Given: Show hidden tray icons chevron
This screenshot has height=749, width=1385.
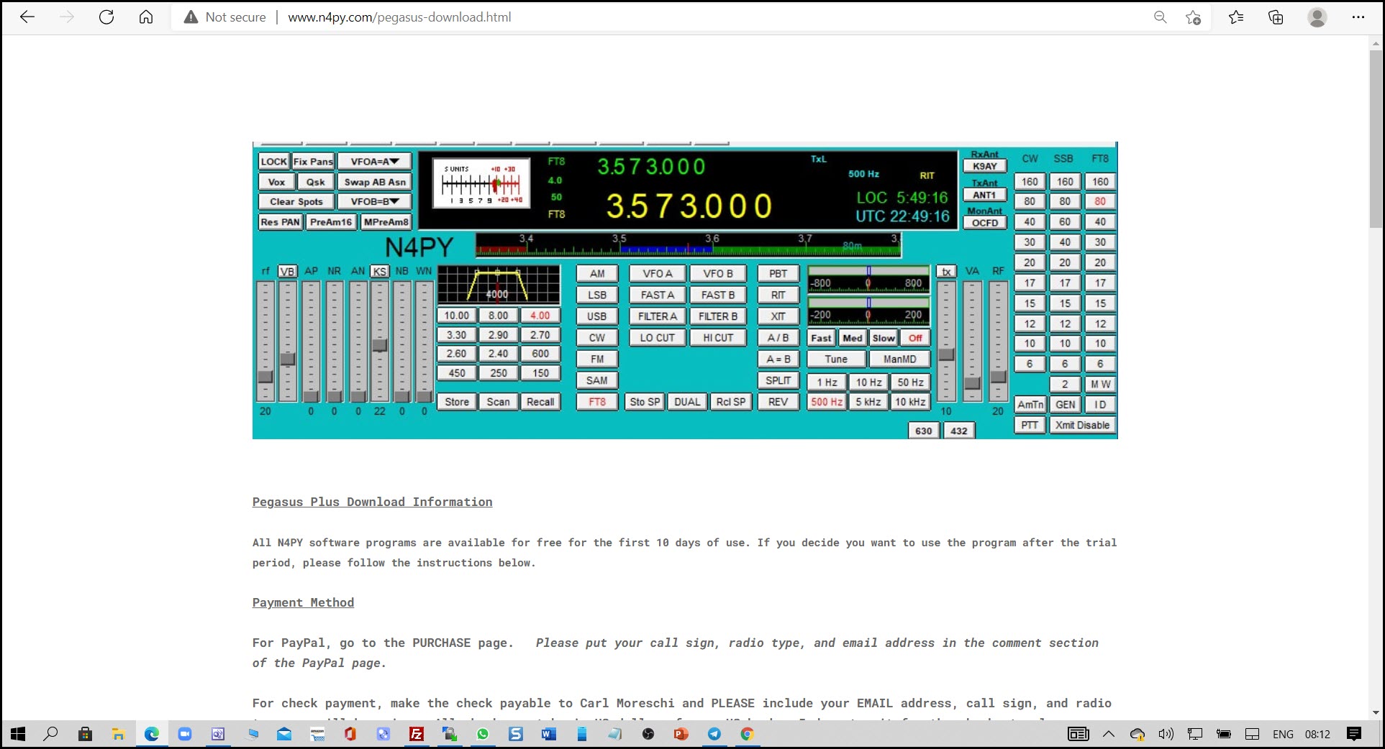Looking at the screenshot, I should click(1109, 734).
